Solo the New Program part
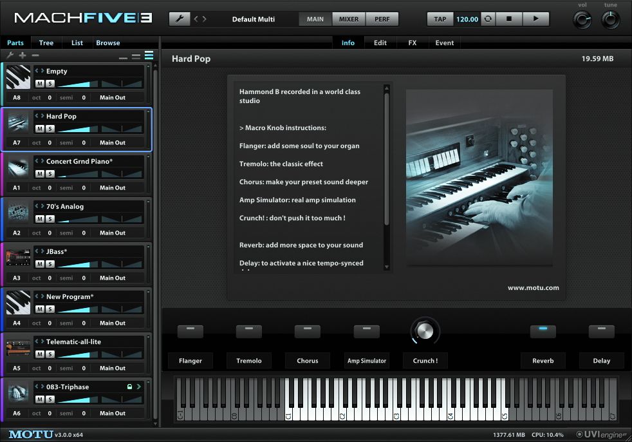 coord(50,309)
